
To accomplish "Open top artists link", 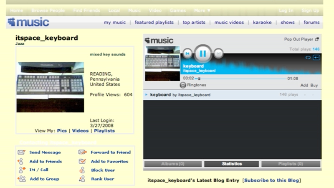I will 194,23.
